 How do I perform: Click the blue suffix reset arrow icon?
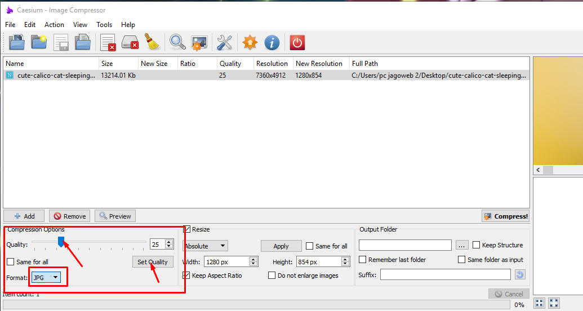click(x=520, y=274)
